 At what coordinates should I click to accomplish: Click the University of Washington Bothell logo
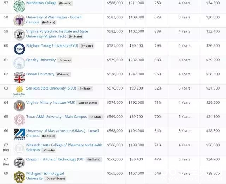pos(19,20)
